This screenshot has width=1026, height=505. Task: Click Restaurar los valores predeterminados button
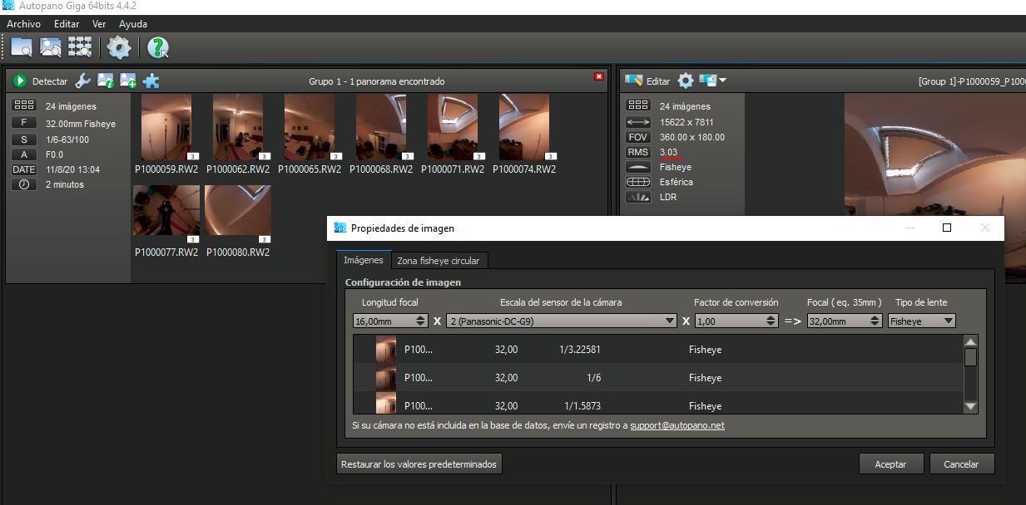click(x=419, y=464)
